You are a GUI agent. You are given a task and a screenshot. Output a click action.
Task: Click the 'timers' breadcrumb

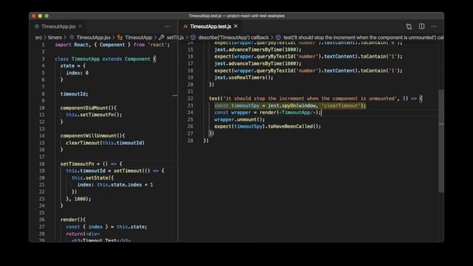coord(55,38)
